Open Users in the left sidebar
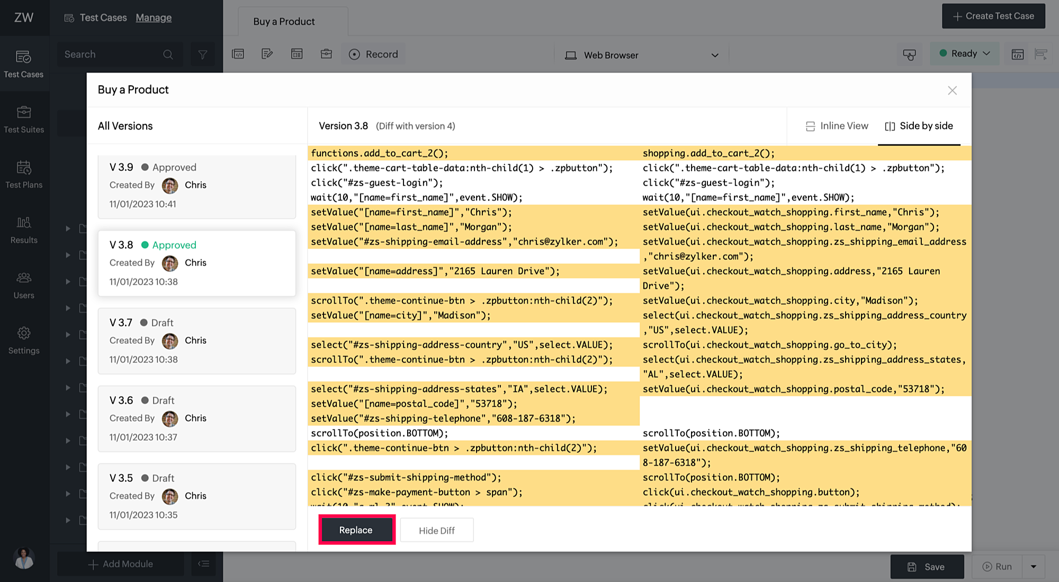Image resolution: width=1059 pixels, height=582 pixels. tap(24, 285)
